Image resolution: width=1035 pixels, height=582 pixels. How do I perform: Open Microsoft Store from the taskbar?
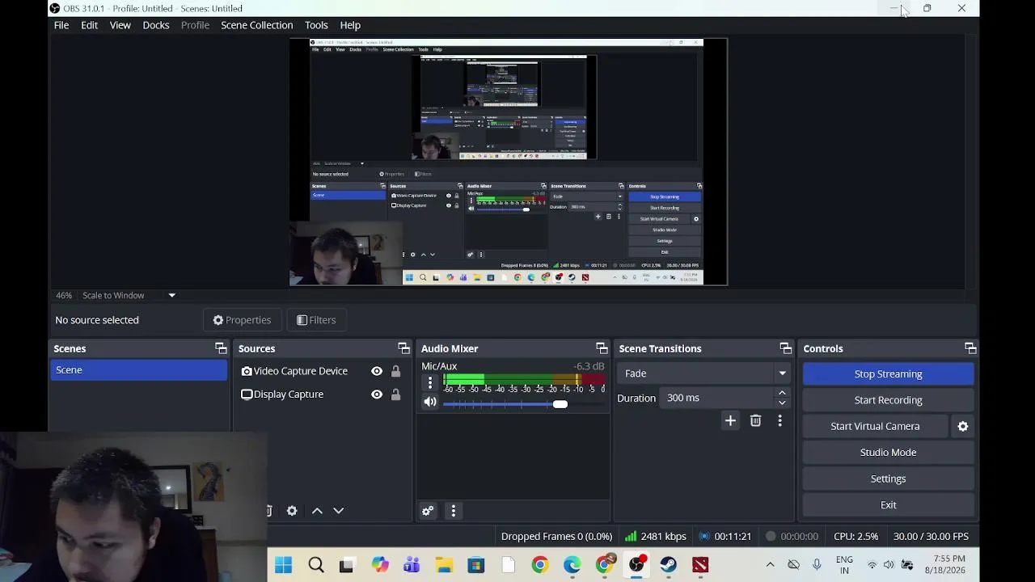[475, 565]
